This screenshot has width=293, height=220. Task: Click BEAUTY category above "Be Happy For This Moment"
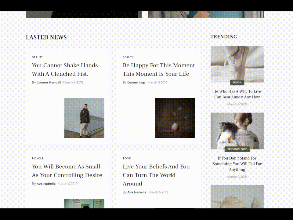128,57
